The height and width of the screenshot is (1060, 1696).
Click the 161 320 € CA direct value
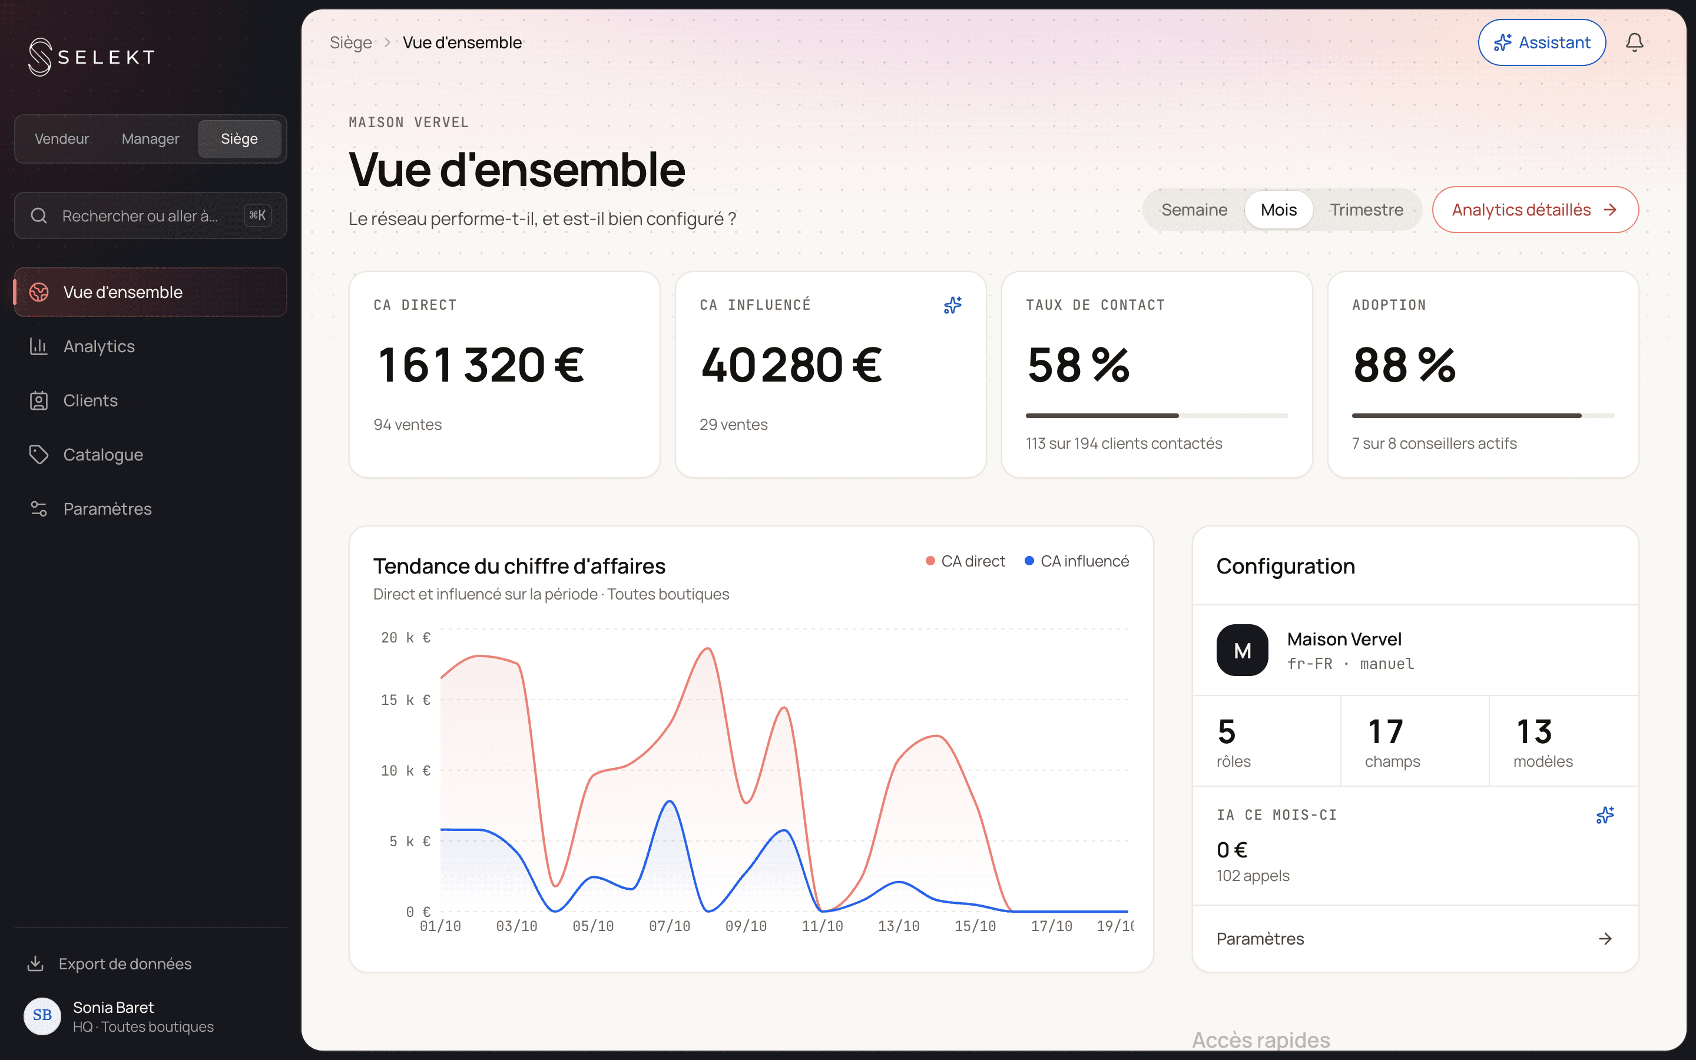(x=481, y=365)
